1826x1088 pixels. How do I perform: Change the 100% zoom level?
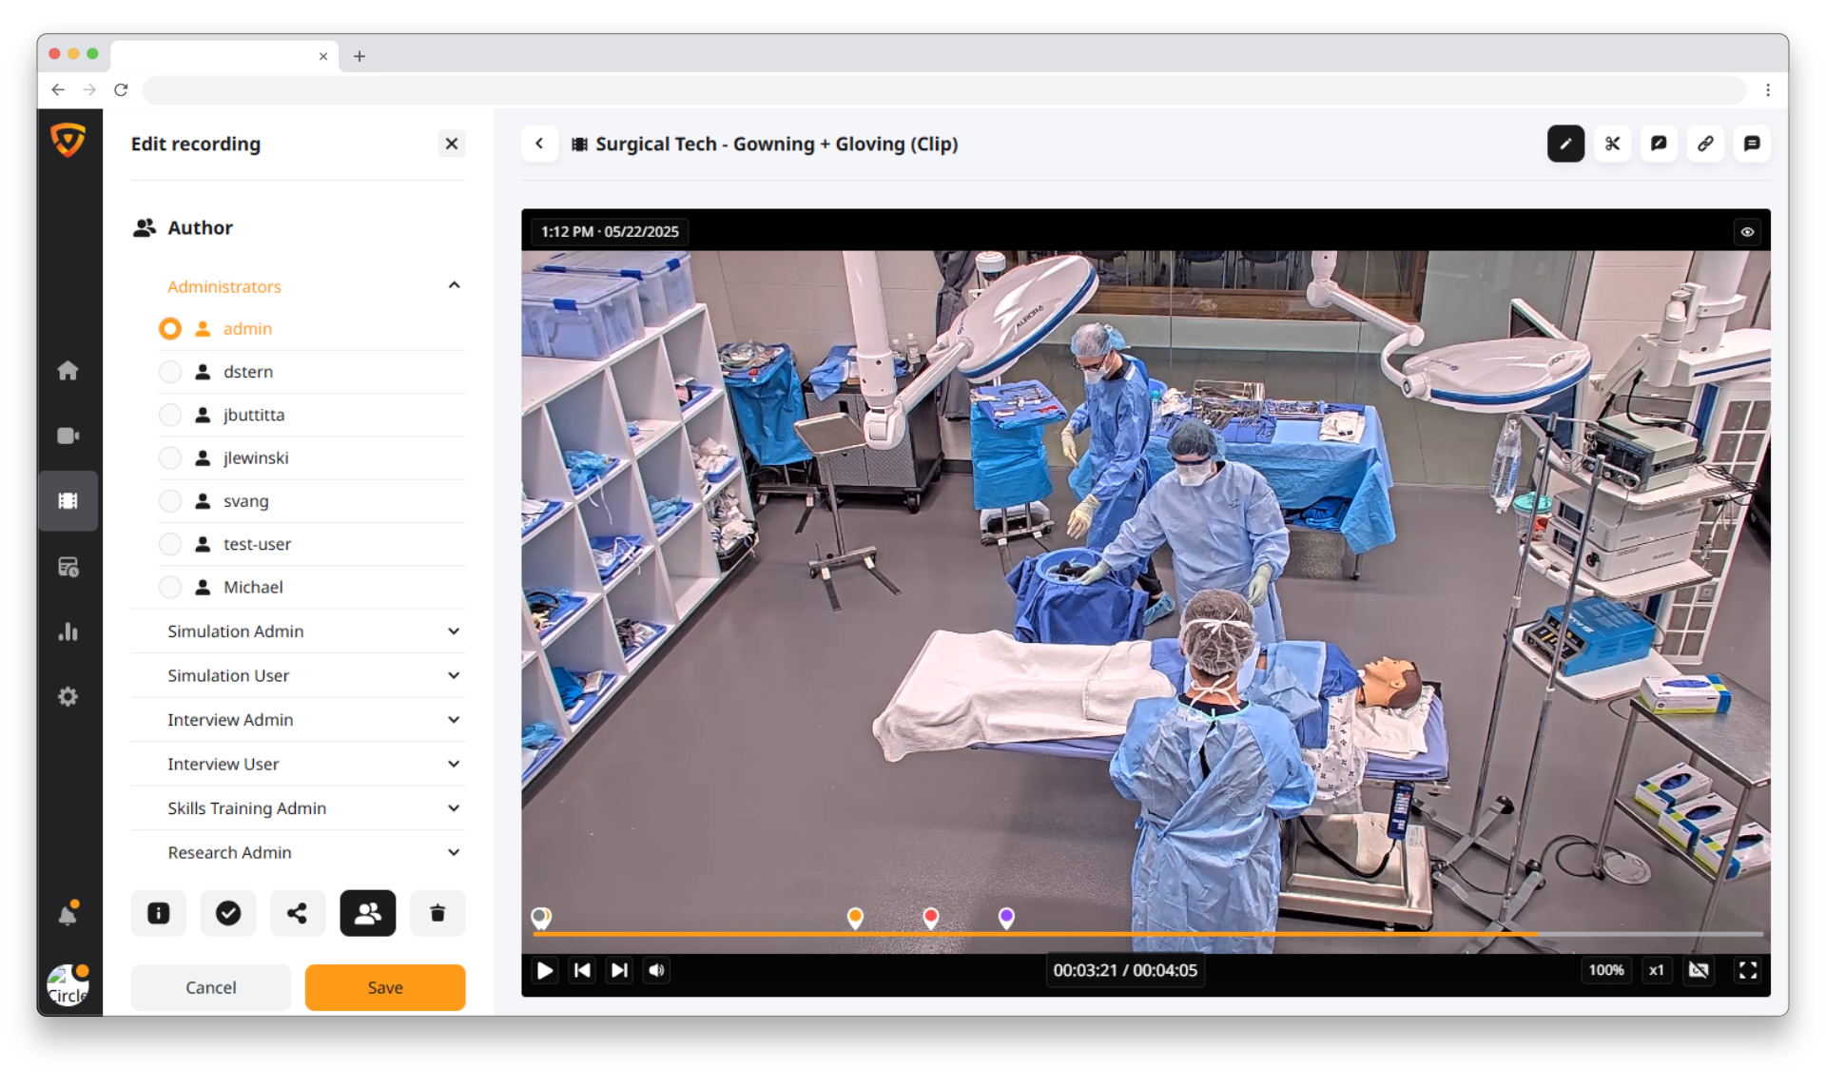[1606, 970]
